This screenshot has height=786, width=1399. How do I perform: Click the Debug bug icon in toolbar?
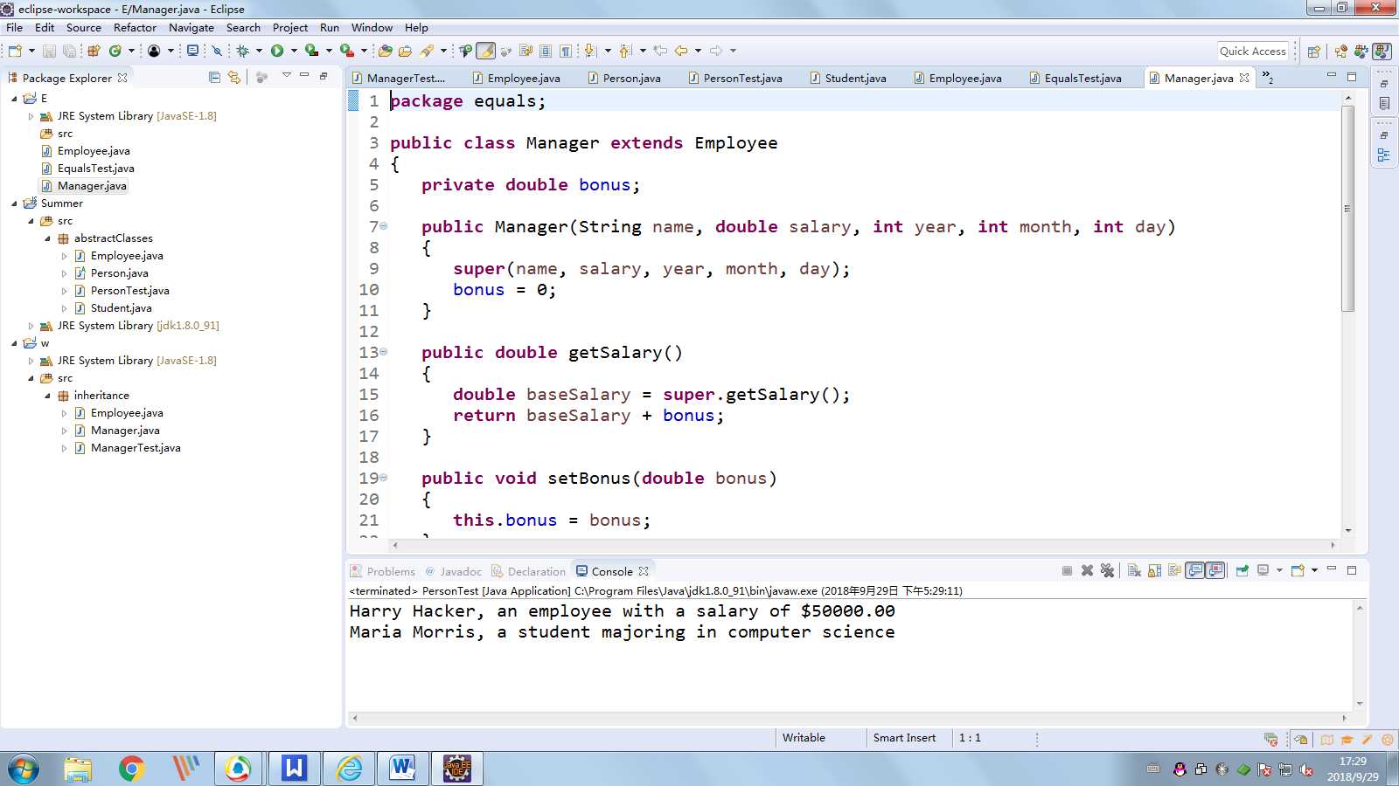(242, 51)
